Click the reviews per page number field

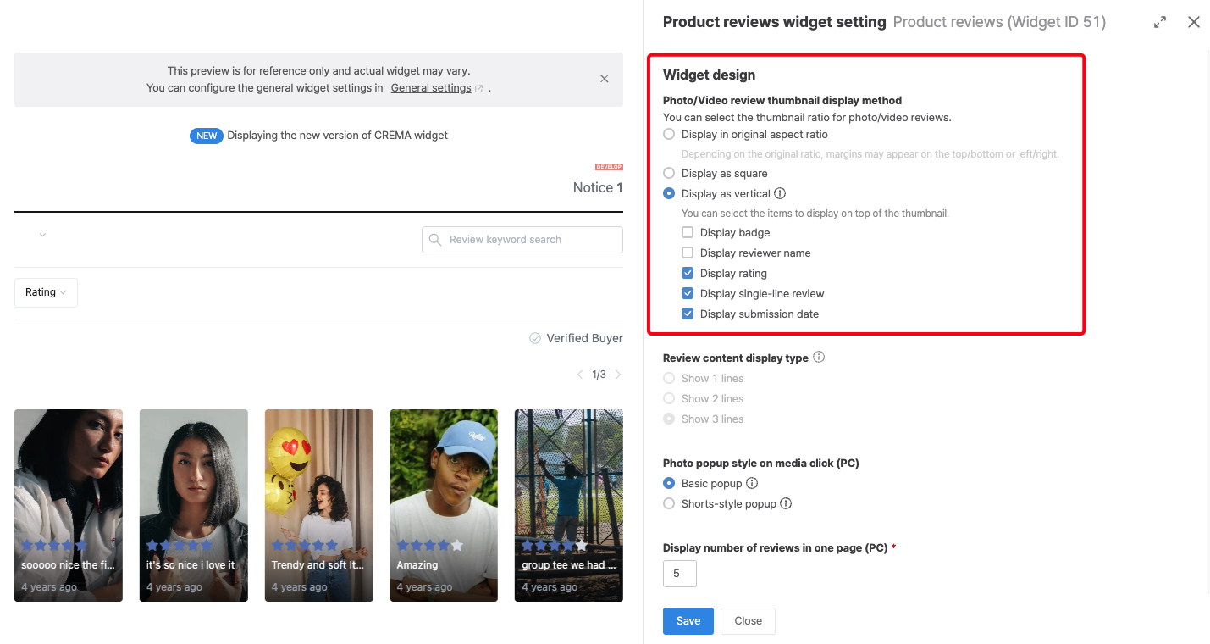point(680,574)
